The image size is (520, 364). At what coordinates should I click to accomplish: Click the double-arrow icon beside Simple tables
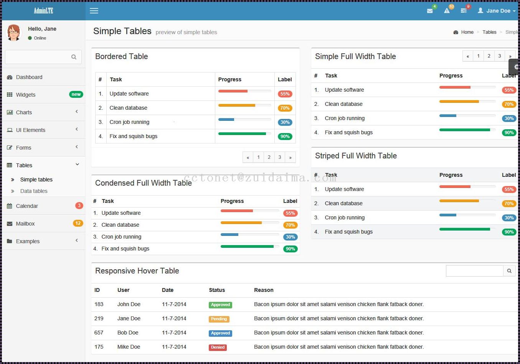13,180
